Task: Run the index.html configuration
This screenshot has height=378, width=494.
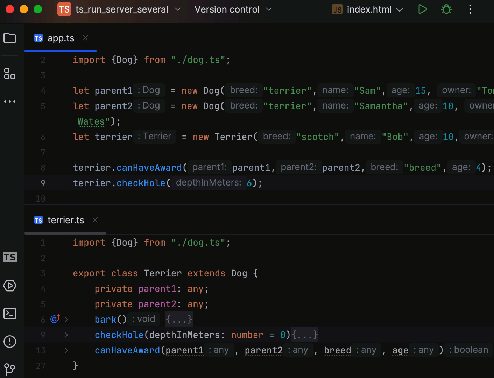Action: point(422,9)
